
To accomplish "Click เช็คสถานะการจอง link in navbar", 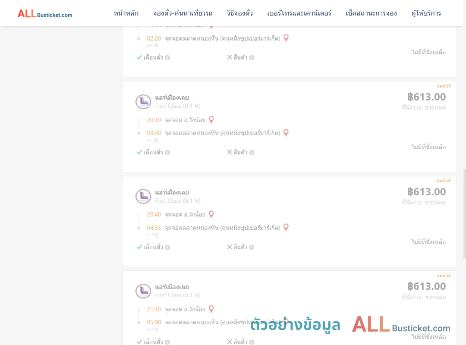I will 371,13.
